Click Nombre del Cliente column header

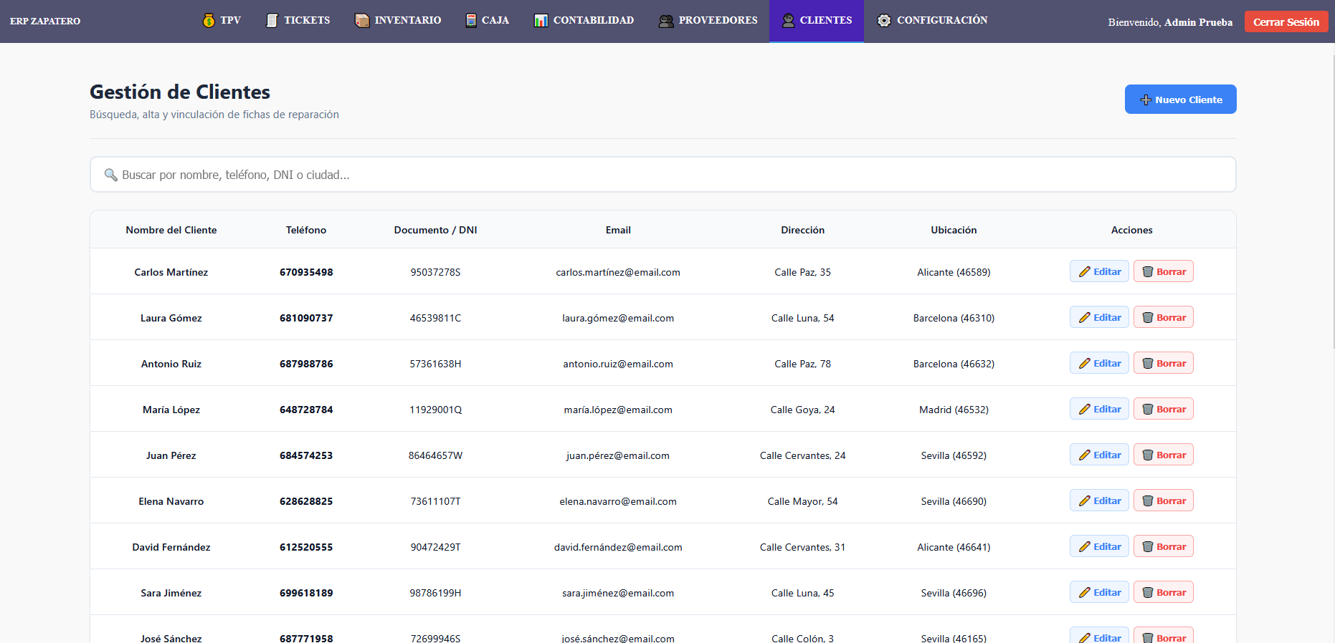point(171,230)
